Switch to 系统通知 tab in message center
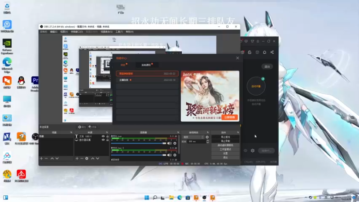Screen dimensions: 359x202 [147, 65]
